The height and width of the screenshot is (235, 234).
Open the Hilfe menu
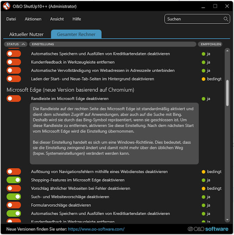[x=77, y=19]
